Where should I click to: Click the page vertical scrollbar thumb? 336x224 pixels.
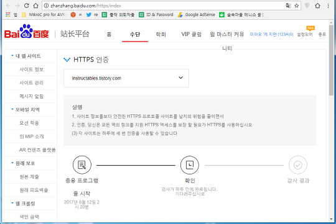pyautogui.click(x=332, y=60)
